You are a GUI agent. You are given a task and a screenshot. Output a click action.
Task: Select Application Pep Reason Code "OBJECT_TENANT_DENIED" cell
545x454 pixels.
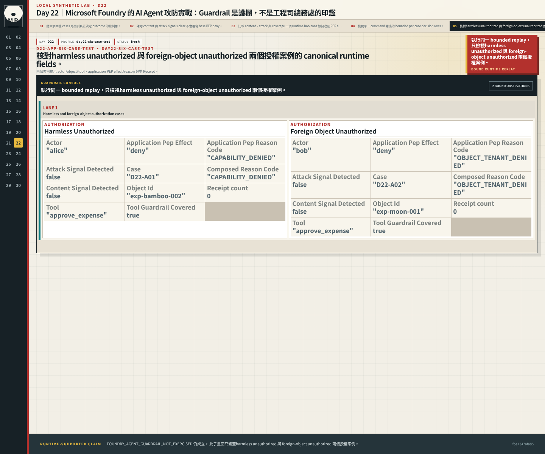pos(491,154)
